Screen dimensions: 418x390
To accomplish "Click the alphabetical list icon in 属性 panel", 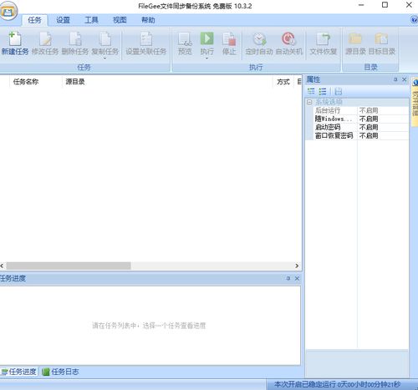I will point(323,91).
